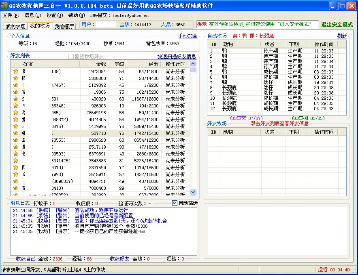
Task: Select own pasture animal row ID 12 长颈鹿
Action: (x=277, y=109)
